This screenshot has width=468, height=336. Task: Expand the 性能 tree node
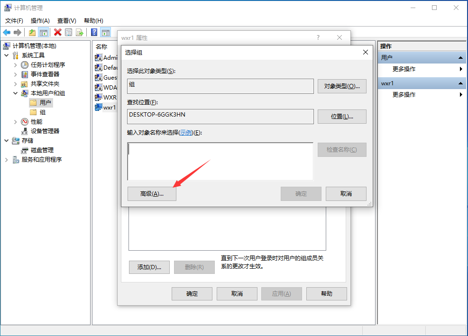(16, 122)
